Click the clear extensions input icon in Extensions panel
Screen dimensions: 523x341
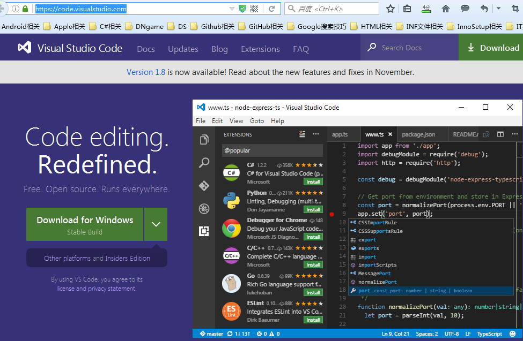click(302, 134)
